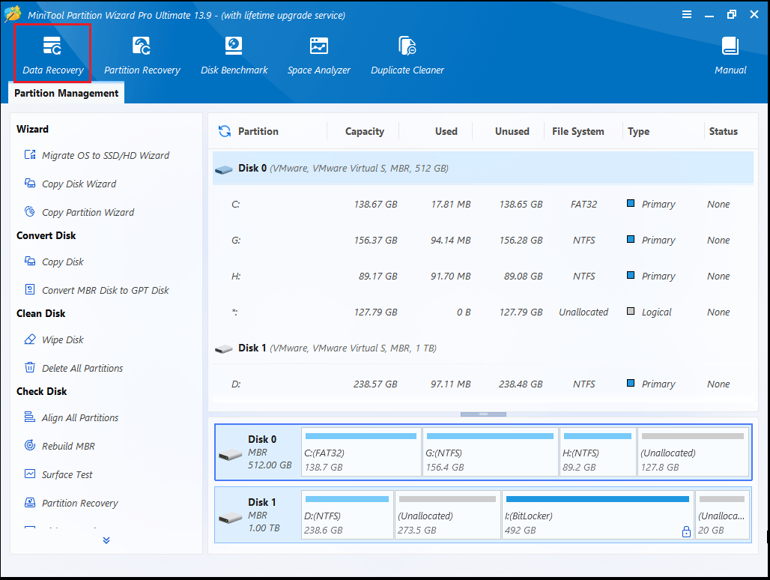
Task: Select the G: partition row
Action: click(x=482, y=240)
